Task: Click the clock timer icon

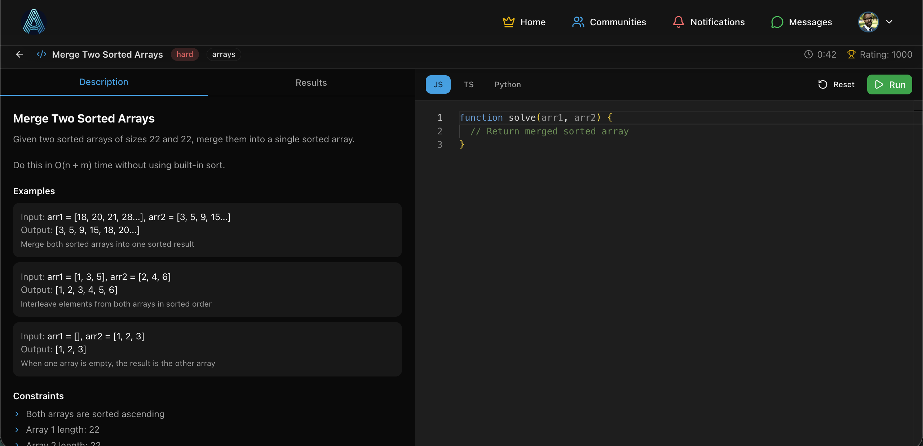Action: tap(808, 54)
